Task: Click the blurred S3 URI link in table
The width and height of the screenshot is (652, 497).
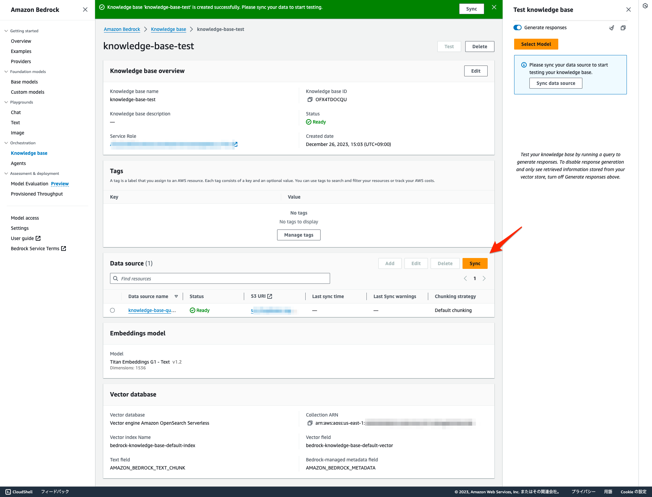Action: click(x=274, y=310)
